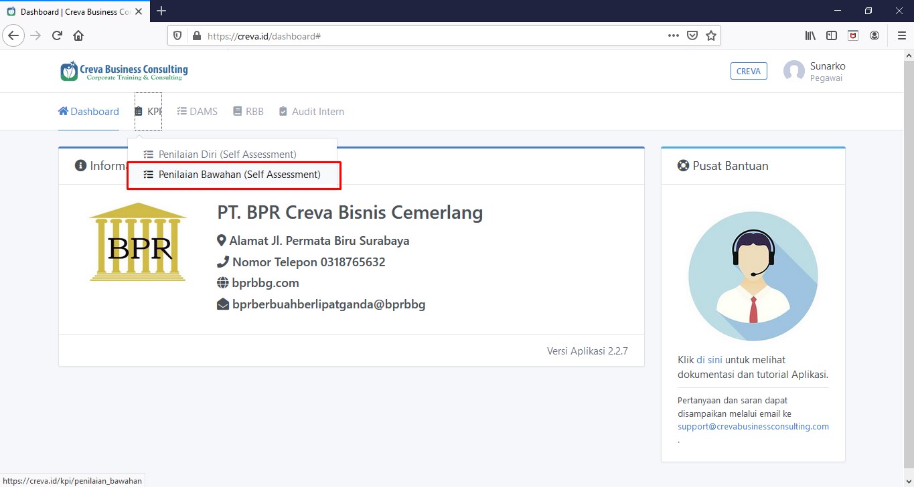Viewport: 914px width, 487px height.
Task: Select Penilaian Bawahan (Self Assessment)
Action: pos(232,175)
